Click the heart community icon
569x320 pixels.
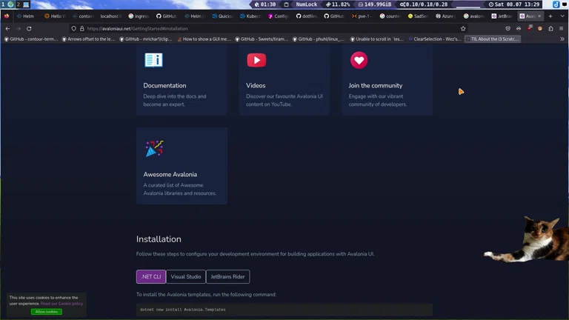[359, 60]
